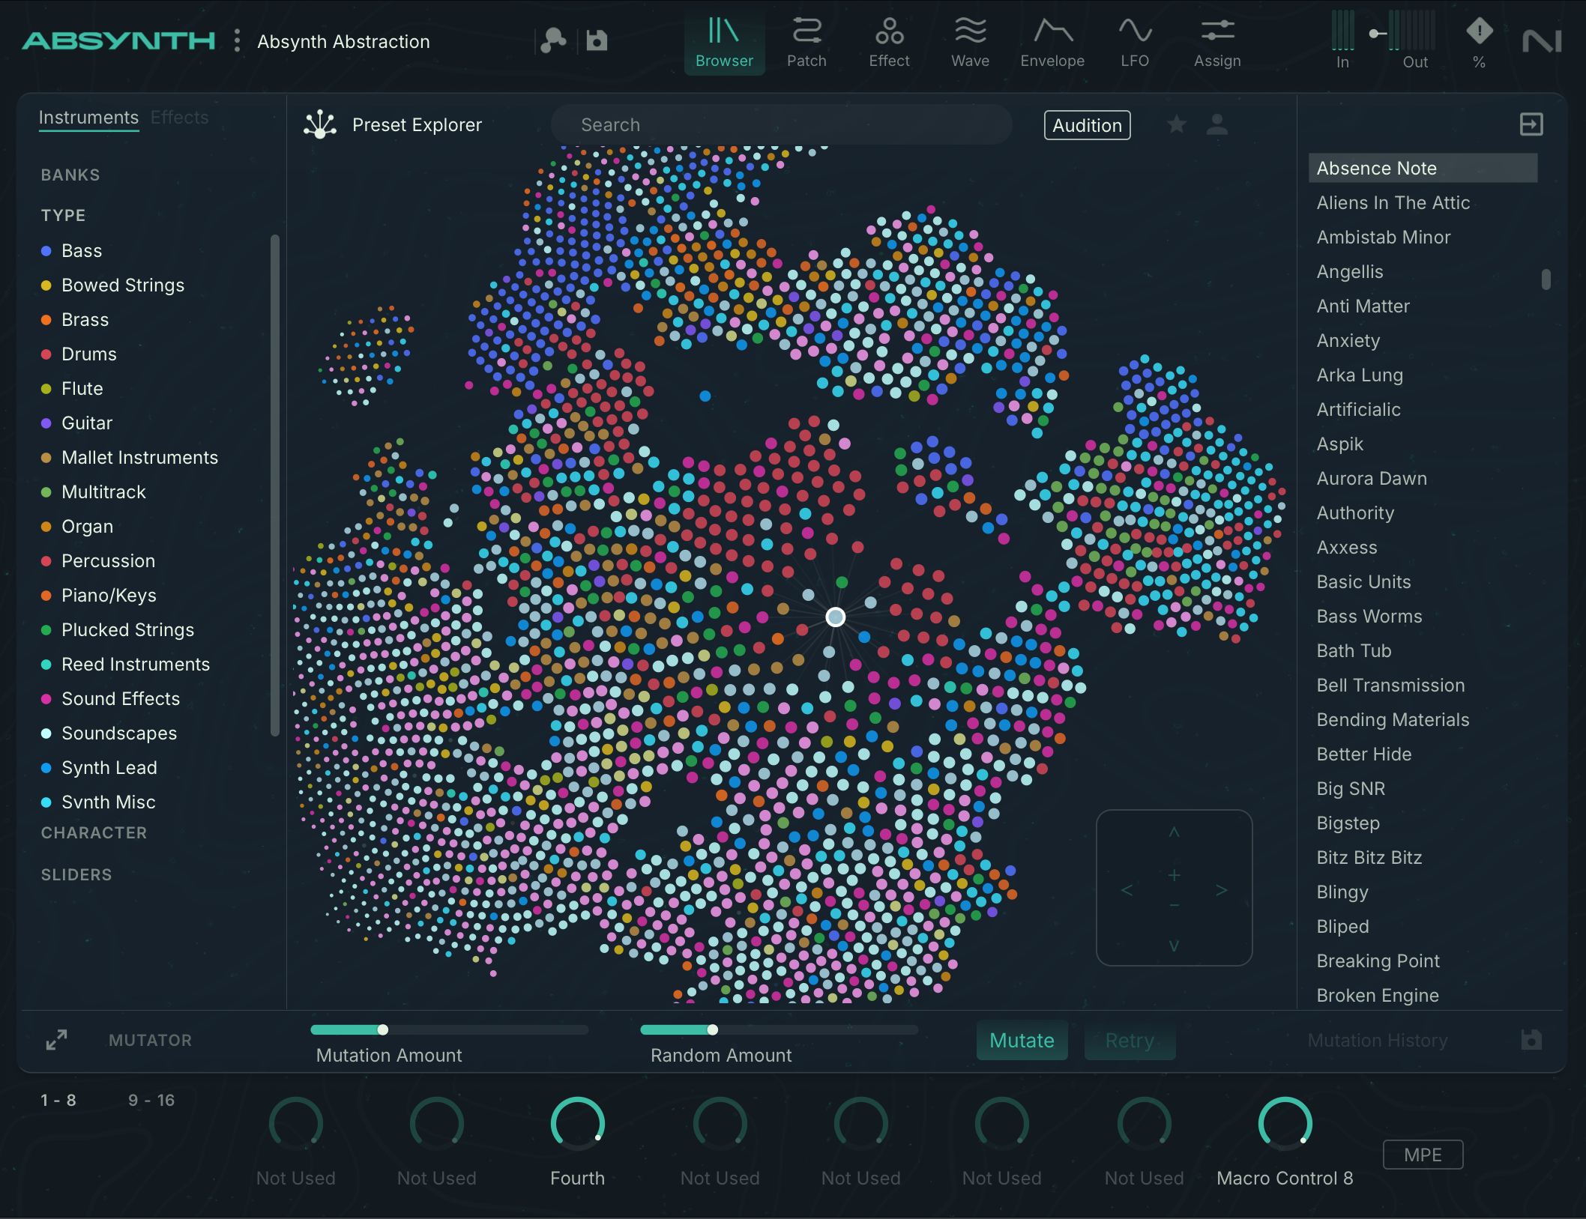The height and width of the screenshot is (1219, 1586).
Task: Toggle the Bass type filter
Action: coord(82,250)
